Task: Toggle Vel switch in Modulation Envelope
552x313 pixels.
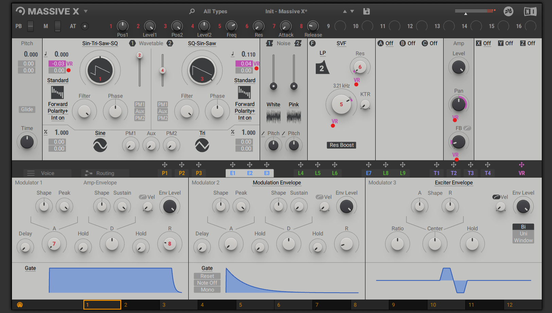Action: point(320,197)
